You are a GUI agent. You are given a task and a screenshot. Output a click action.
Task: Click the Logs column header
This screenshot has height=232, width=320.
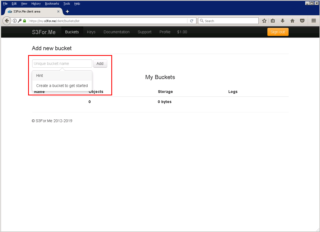tap(233, 92)
